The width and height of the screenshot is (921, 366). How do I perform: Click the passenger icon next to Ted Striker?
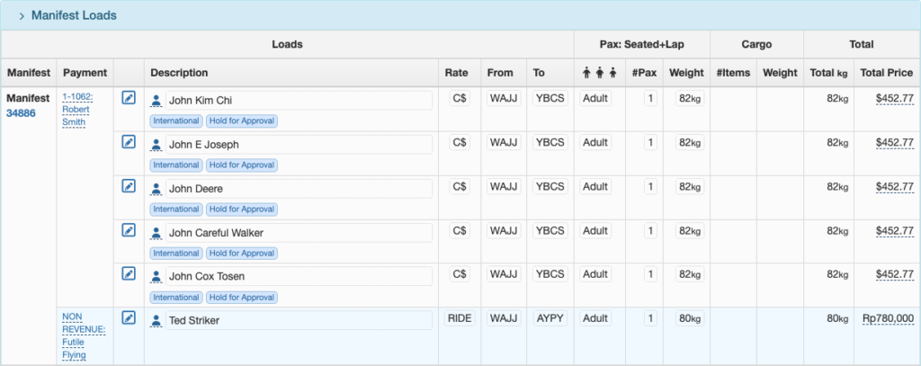(x=156, y=320)
